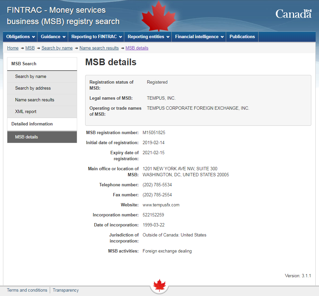Click the red maple leaf in header
This screenshot has height=296, width=319.
click(x=154, y=16)
